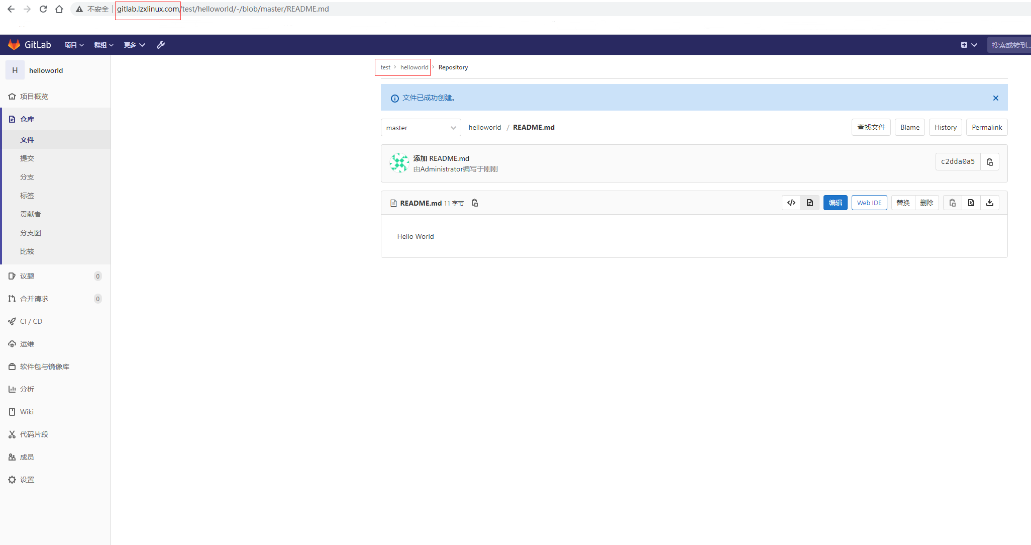Copy commit SHA c2dda0a5 icon
This screenshot has height=545, width=1031.
point(989,162)
